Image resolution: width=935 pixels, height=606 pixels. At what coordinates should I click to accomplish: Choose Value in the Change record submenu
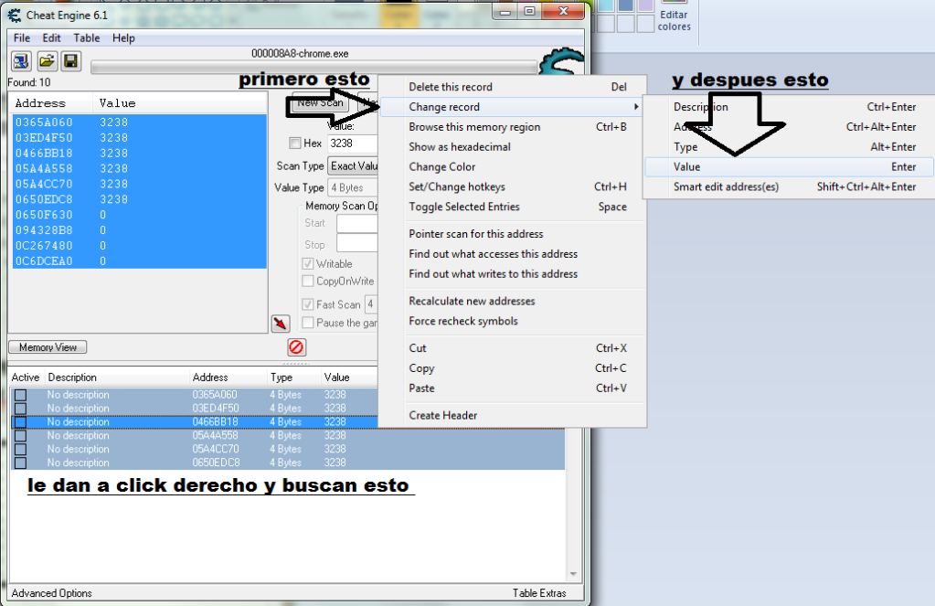pyautogui.click(x=789, y=167)
